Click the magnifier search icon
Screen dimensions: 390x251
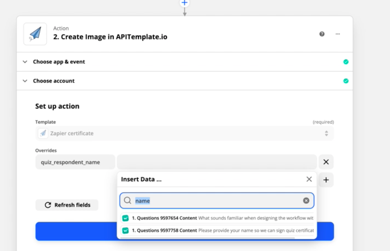127,200
